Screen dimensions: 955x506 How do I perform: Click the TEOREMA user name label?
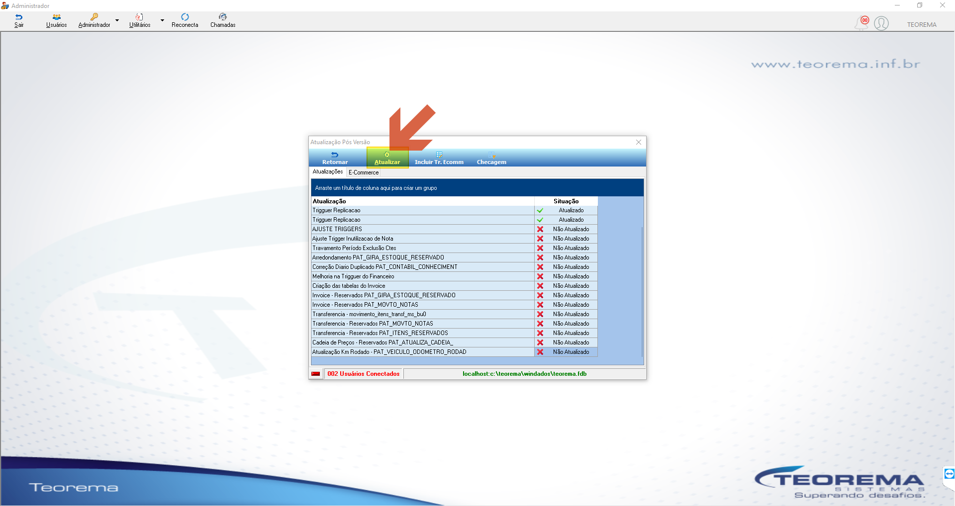[922, 25]
